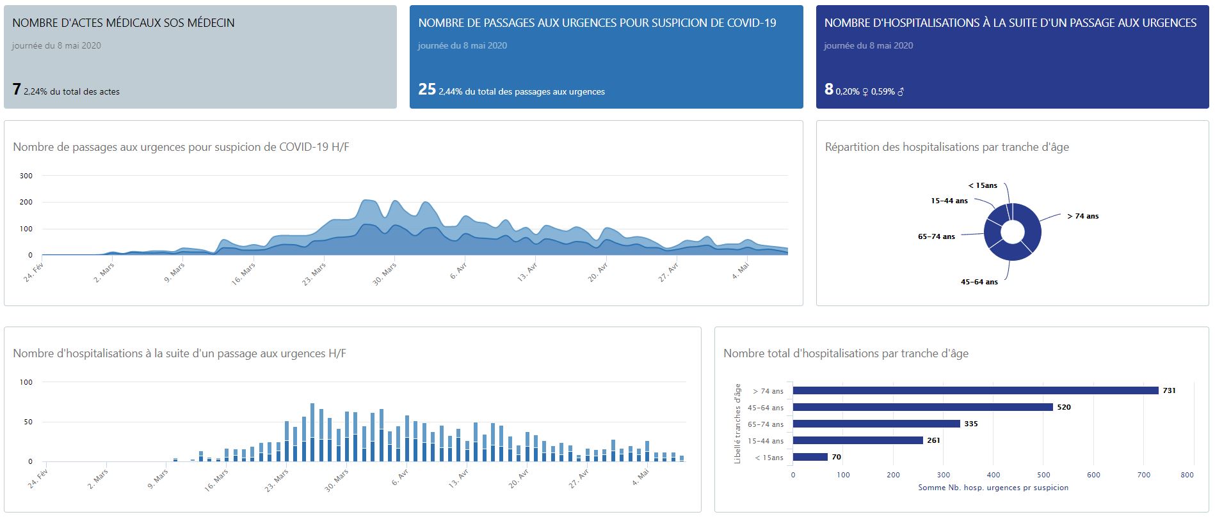Click the center of the age donut chart
The image size is (1215, 517).
(x=1012, y=231)
